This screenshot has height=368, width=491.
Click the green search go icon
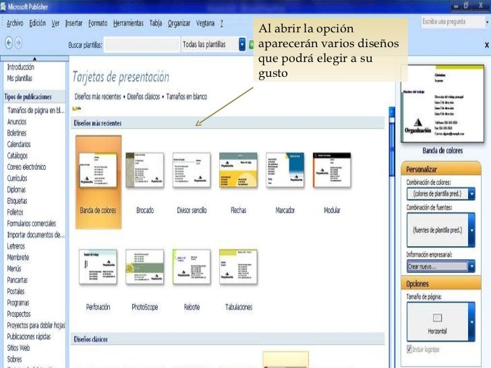coord(251,44)
